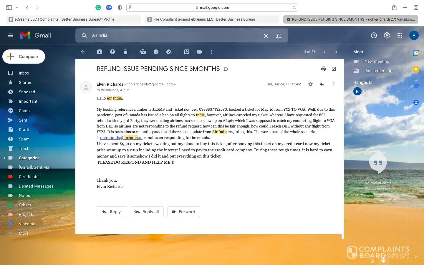View the older email with the right chevron
The height and width of the screenshot is (265, 424).
click(336, 52)
